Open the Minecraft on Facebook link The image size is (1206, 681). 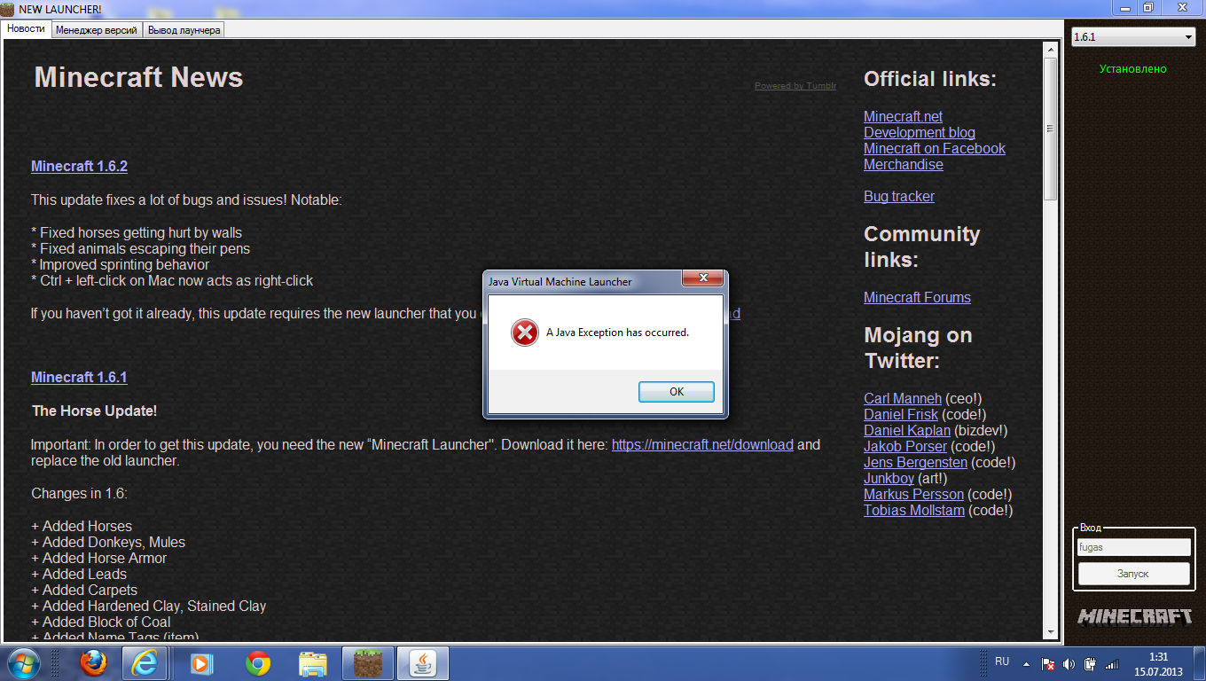pos(935,148)
